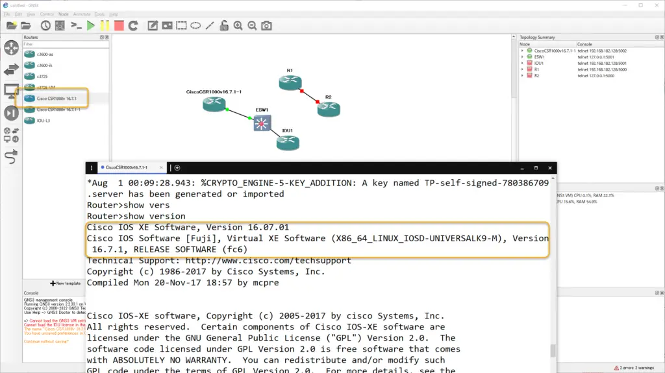
Task: Open an existing project via folder icon
Action: tap(26, 26)
